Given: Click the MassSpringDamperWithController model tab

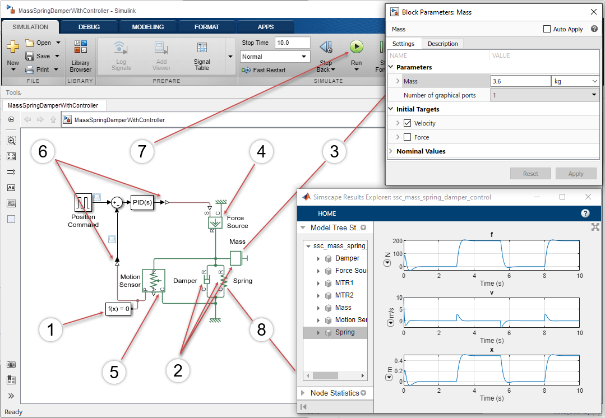Looking at the screenshot, I should point(53,106).
